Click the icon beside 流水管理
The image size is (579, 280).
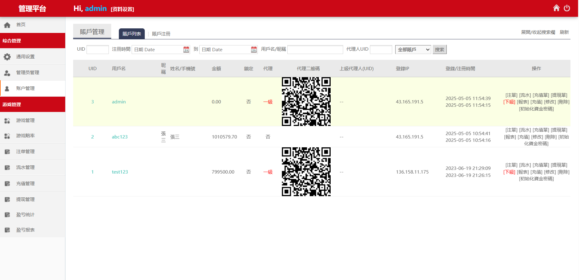(7, 168)
